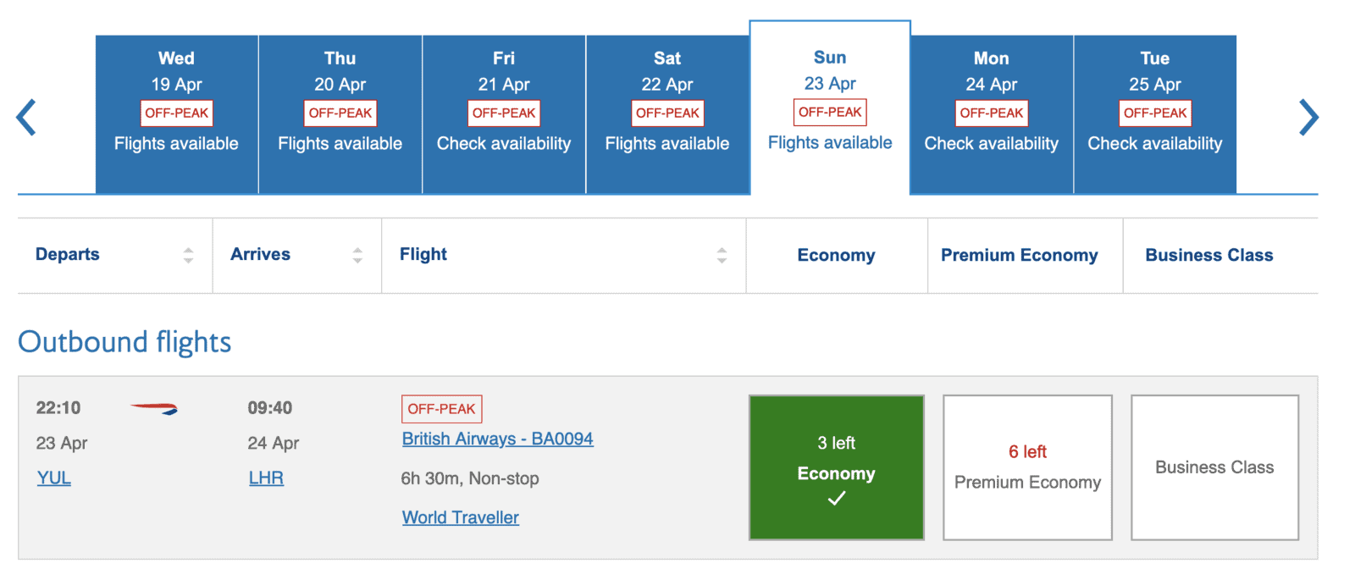
Task: Click the right arrow for later dates
Action: (x=1308, y=116)
